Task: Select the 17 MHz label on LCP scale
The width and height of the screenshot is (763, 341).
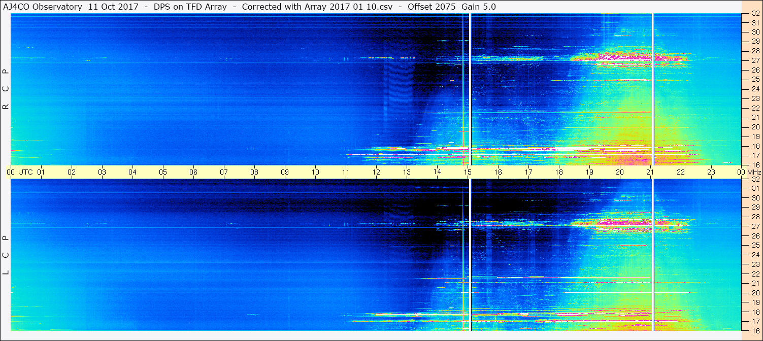Action: pyautogui.click(x=755, y=321)
